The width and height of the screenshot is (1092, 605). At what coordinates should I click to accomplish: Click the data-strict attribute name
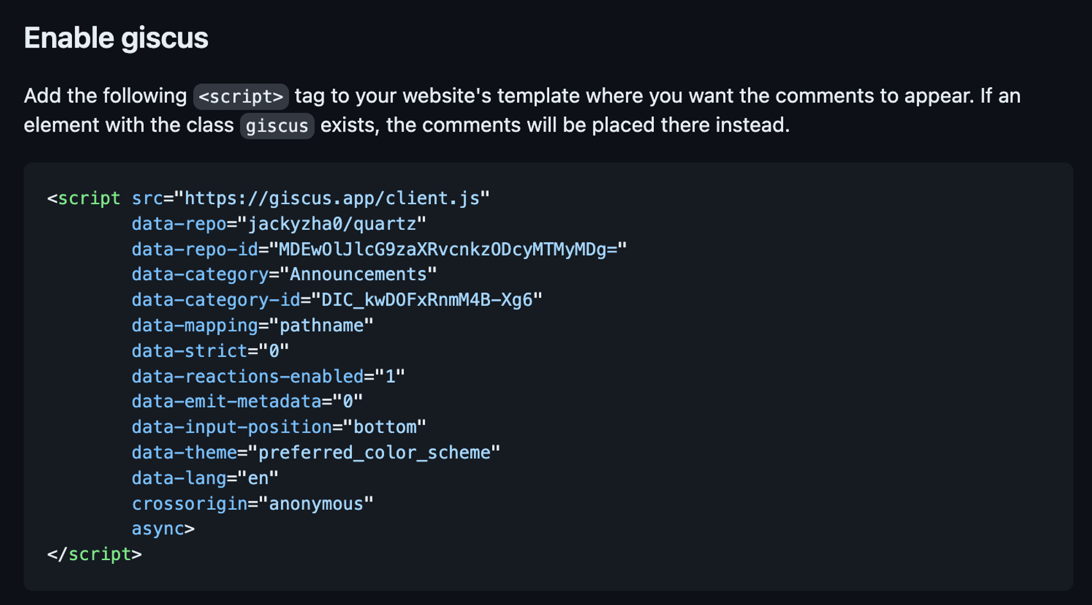point(189,351)
